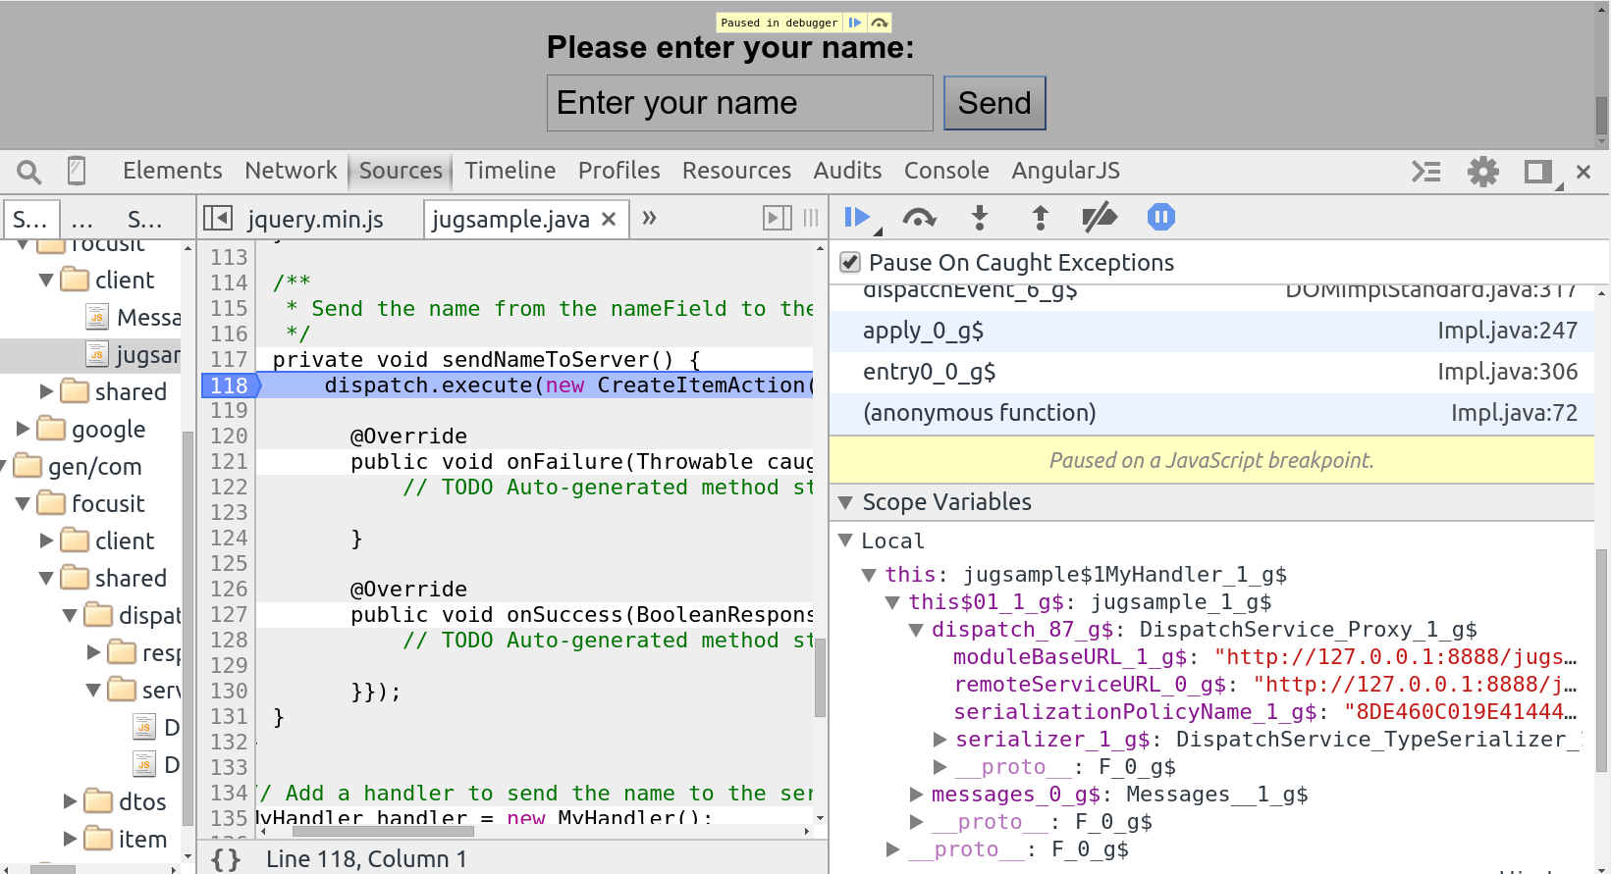Viewport: 1611px width, 874px height.
Task: Step over using the Paused in debugger overlay
Action: click(880, 23)
